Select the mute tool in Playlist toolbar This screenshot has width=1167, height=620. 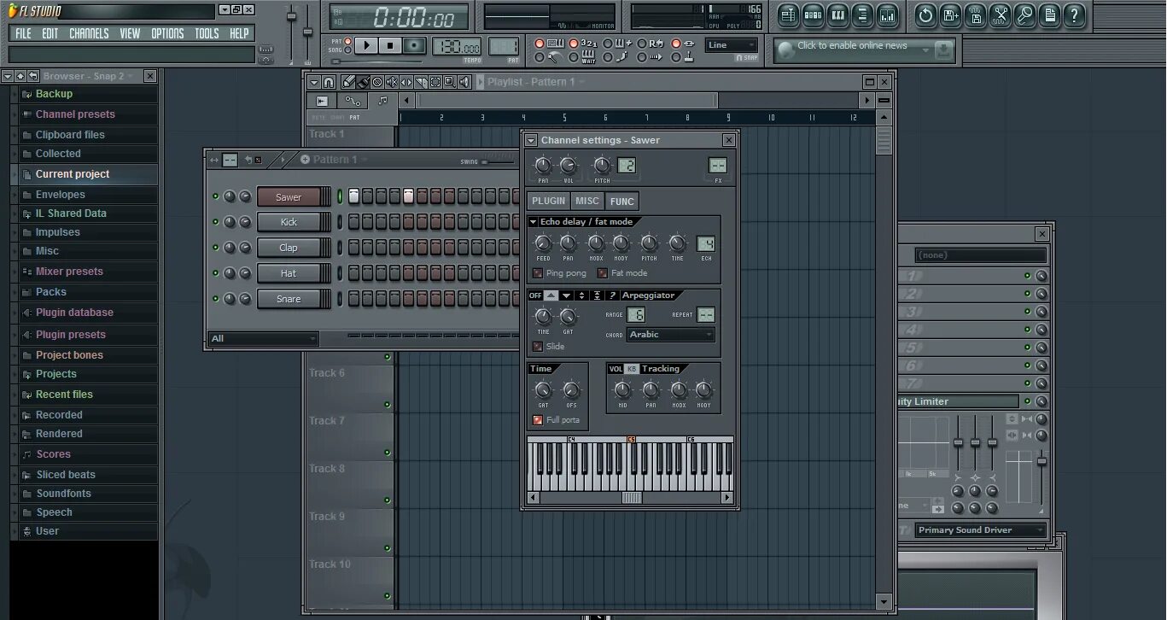pos(392,82)
